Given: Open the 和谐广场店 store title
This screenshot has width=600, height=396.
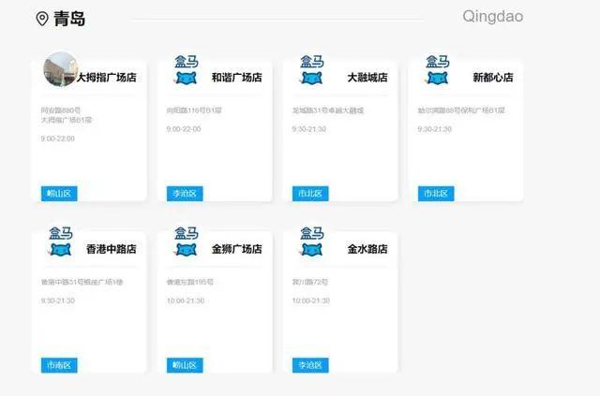Looking at the screenshot, I should tap(237, 78).
